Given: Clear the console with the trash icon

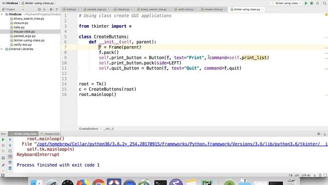Looking at the screenshot, I should coord(10,168).
